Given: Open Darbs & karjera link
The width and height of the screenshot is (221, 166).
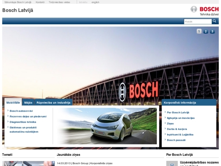Looking at the screenshot, I should 177,129.
